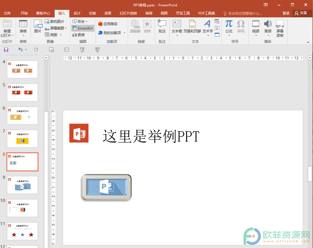Open ribbon display options in title bar
Image resolution: width=313 pixels, height=248 pixels.
coord(266,5)
